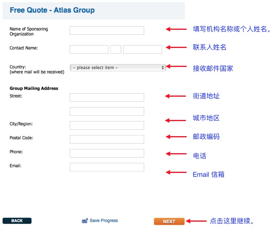This screenshot has height=229, width=273.
Task: Click the Group Mailing Address section label
Action: (34, 88)
